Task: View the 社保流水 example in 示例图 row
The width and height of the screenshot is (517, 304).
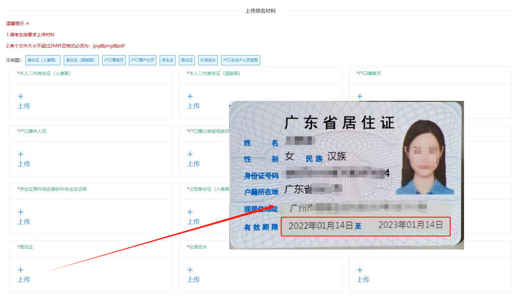Action: 208,60
